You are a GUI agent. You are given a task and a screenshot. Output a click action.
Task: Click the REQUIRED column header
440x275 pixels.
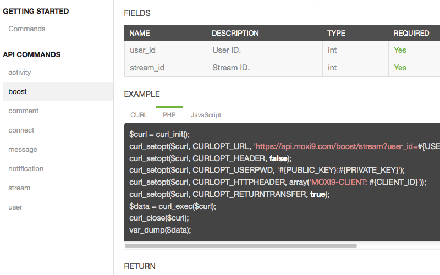click(411, 33)
